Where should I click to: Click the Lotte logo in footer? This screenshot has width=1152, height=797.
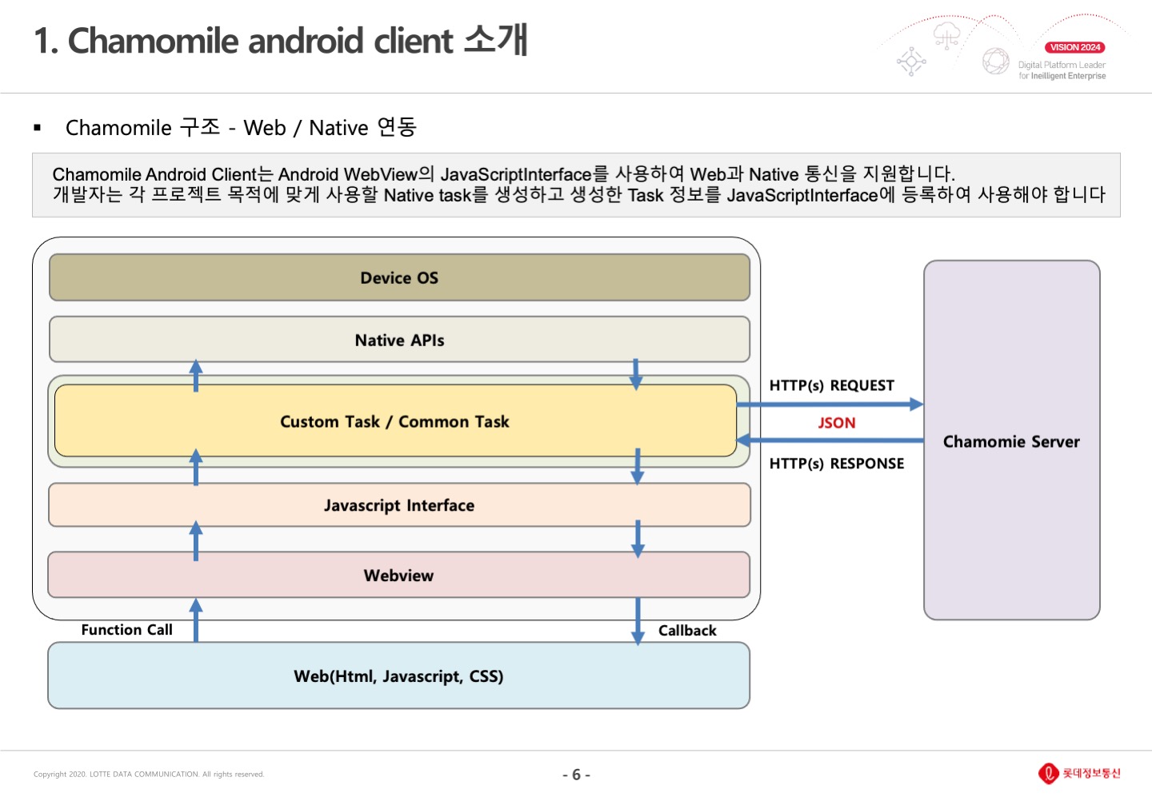click(x=1079, y=773)
